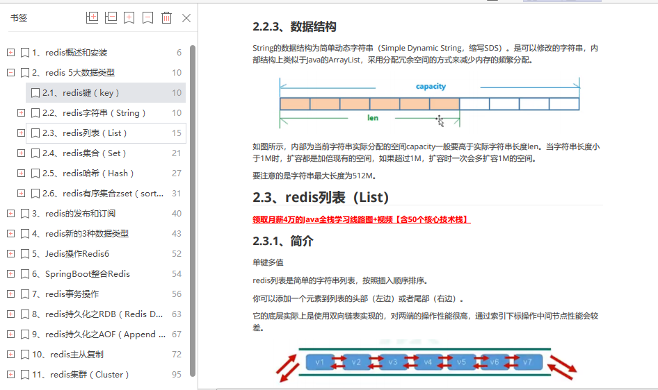Click the '2.2.3、数据结构' heading
The height and width of the screenshot is (390, 658).
coord(294,27)
